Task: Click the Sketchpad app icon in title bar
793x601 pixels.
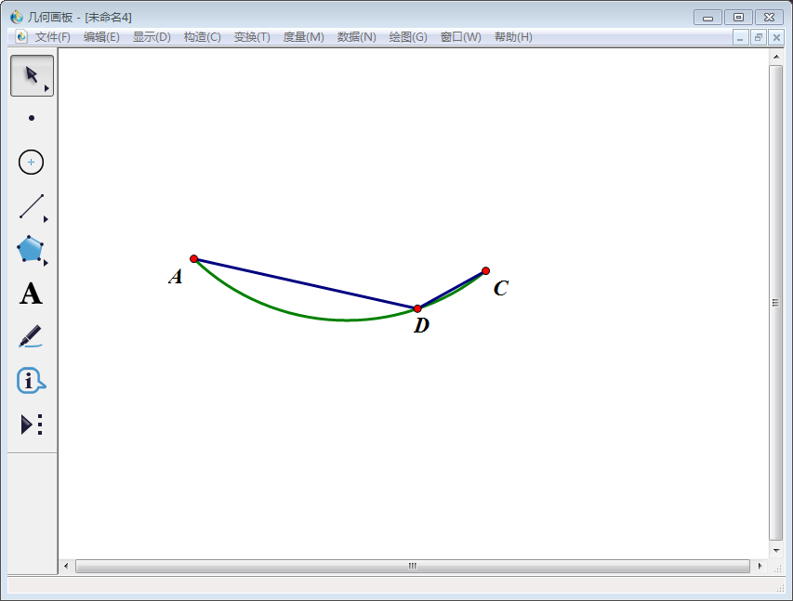Action: point(17,17)
